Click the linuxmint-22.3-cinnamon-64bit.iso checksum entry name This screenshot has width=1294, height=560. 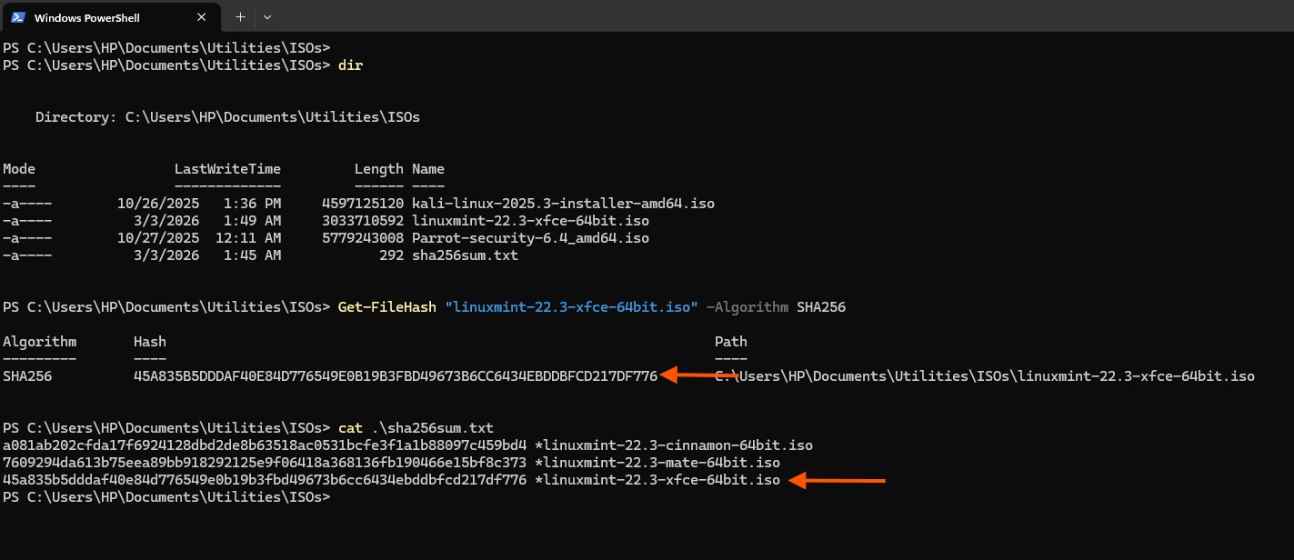point(674,445)
